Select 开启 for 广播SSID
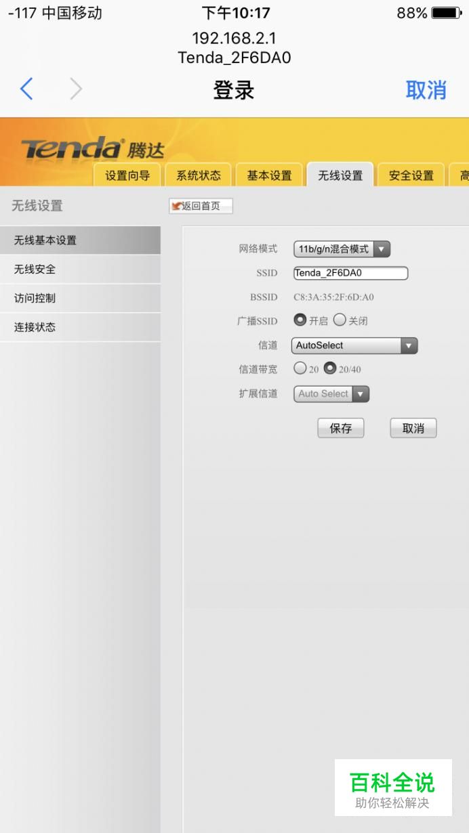 tap(300, 320)
